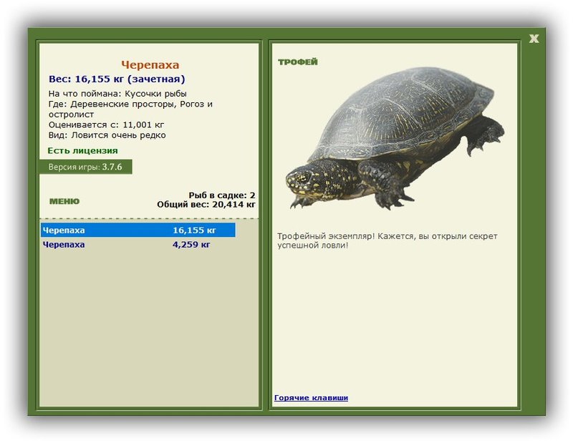Click the turtle trophy image
The width and height of the screenshot is (573, 443).
click(x=395, y=137)
